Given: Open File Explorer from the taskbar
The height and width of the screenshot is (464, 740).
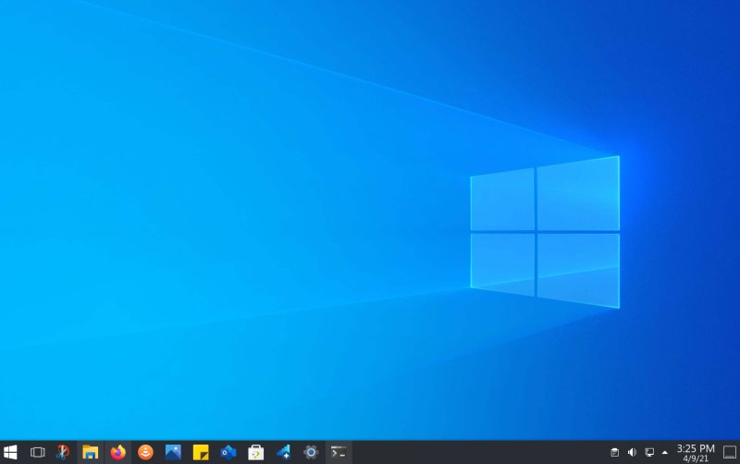Looking at the screenshot, I should click(x=90, y=452).
